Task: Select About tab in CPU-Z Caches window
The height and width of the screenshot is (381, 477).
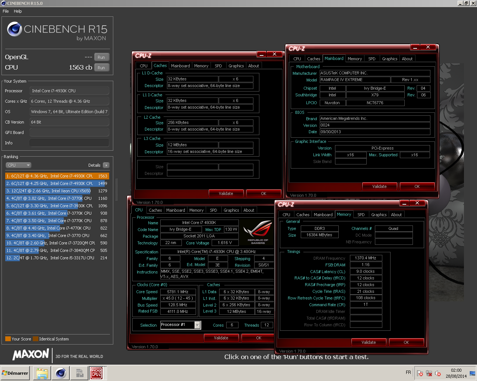Action: tap(254, 66)
